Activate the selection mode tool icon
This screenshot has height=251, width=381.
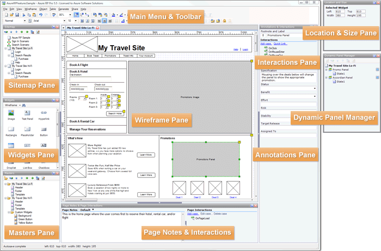(77, 15)
